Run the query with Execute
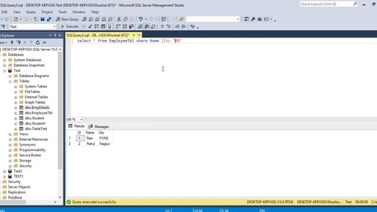The height and width of the screenshot is (212, 377). pos(70,26)
